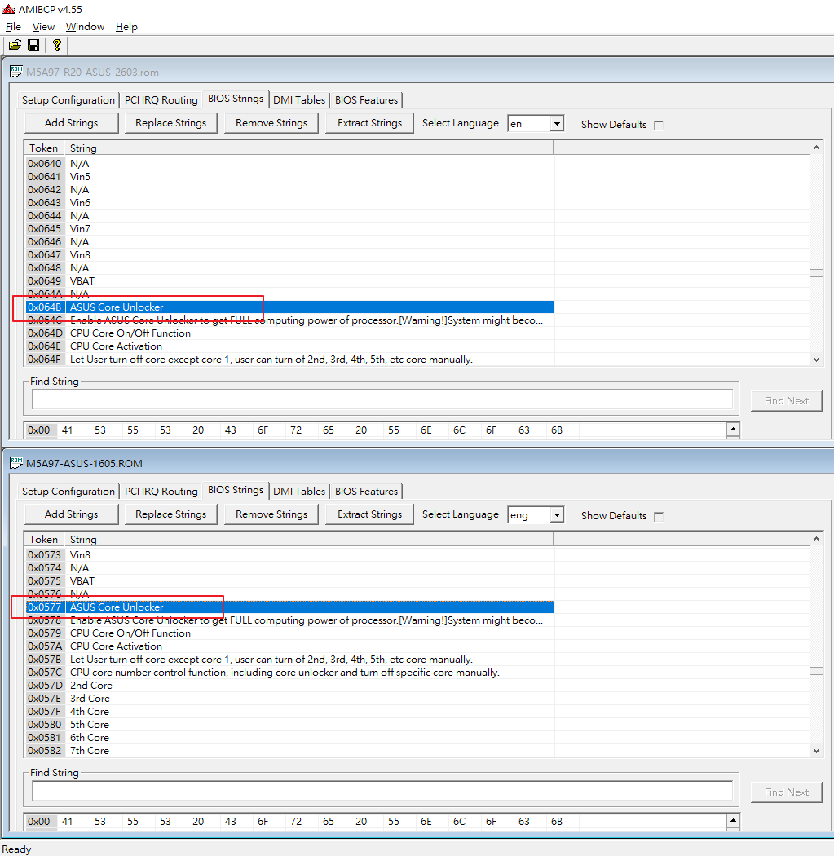Viewport: 834px width, 856px height.
Task: Click scroll-down arrow of 1605.ROM strings list
Action: 817,751
